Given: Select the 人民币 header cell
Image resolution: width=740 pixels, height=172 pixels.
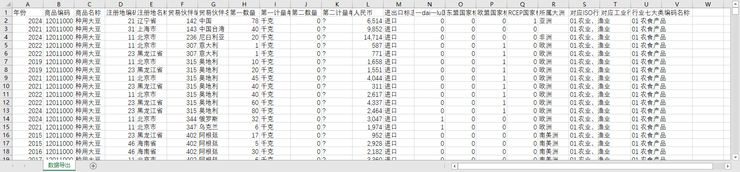Looking at the screenshot, I should pos(368,12).
